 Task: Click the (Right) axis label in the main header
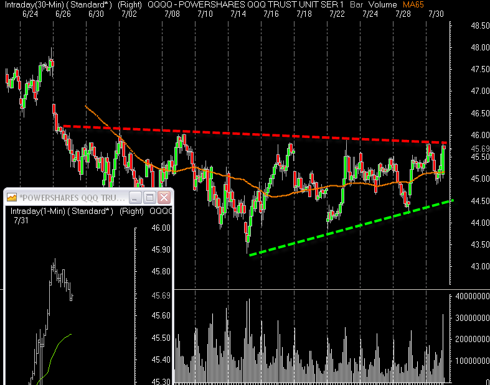[x=130, y=5]
